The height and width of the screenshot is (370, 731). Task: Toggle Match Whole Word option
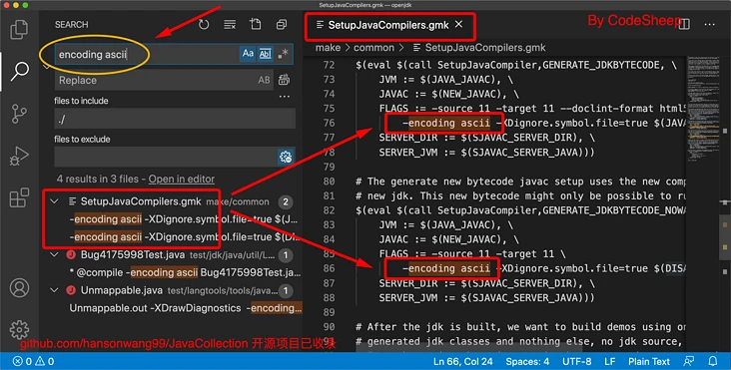(266, 54)
